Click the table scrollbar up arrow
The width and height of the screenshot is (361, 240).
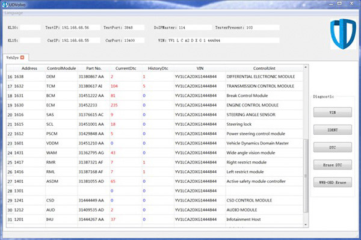click(x=306, y=67)
